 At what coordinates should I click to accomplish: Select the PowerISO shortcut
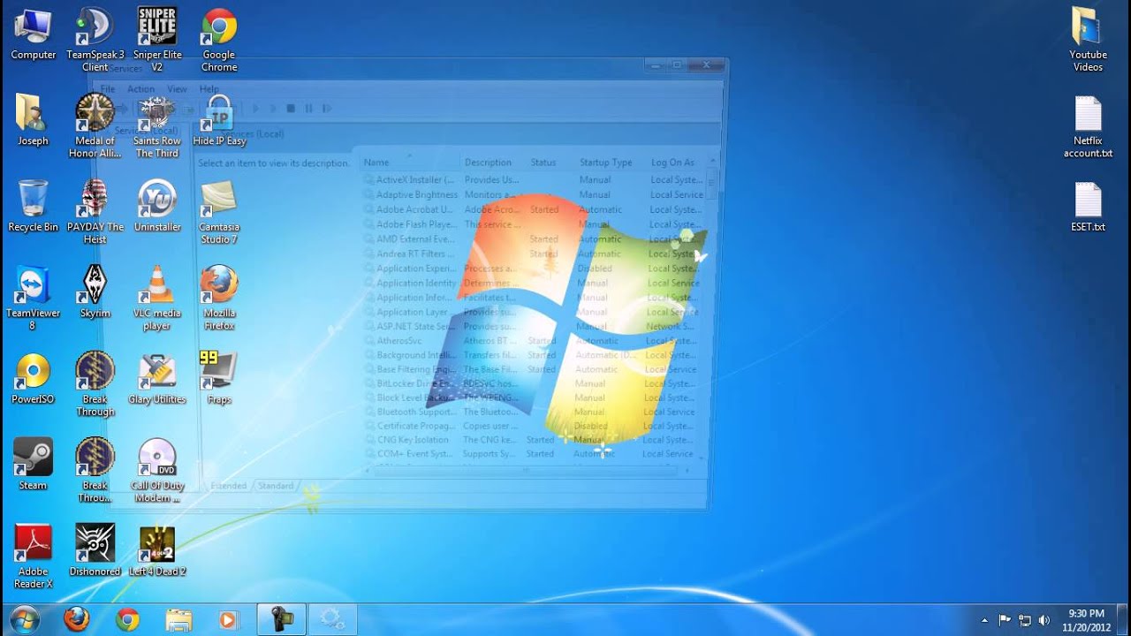pos(33,378)
